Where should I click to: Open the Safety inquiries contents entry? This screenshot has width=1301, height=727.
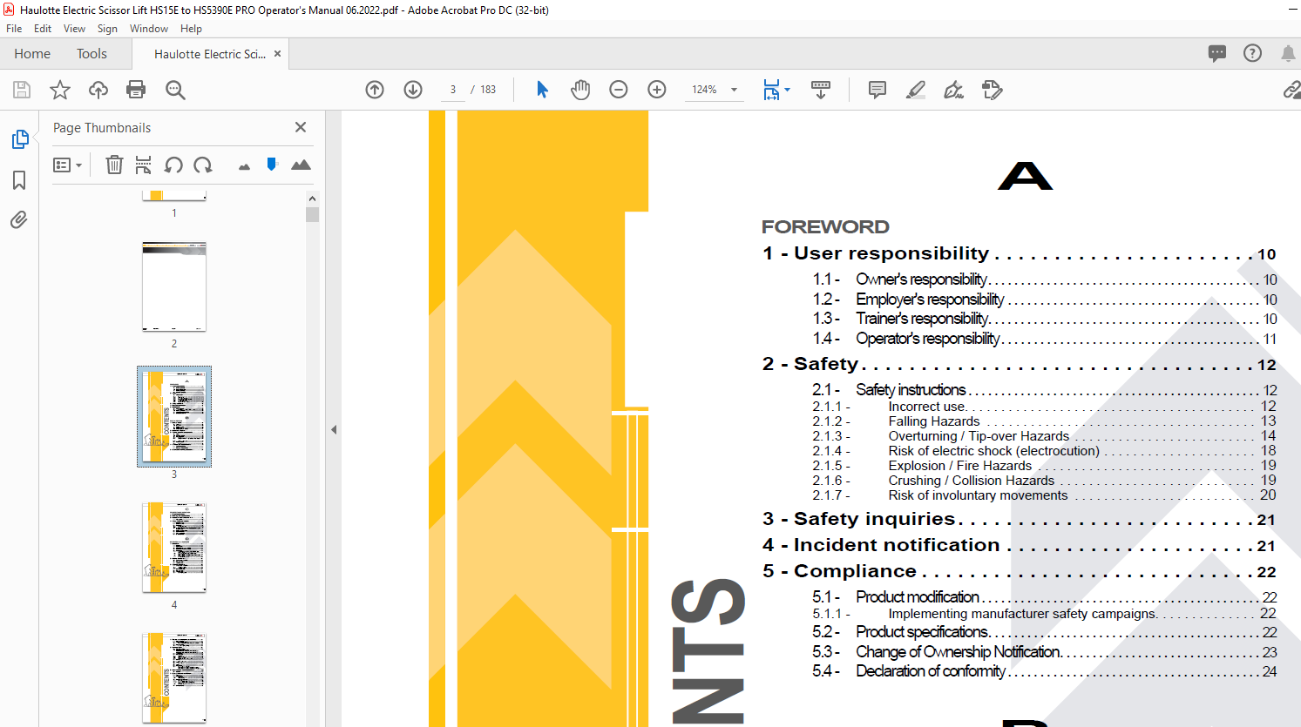pyautogui.click(x=1019, y=519)
